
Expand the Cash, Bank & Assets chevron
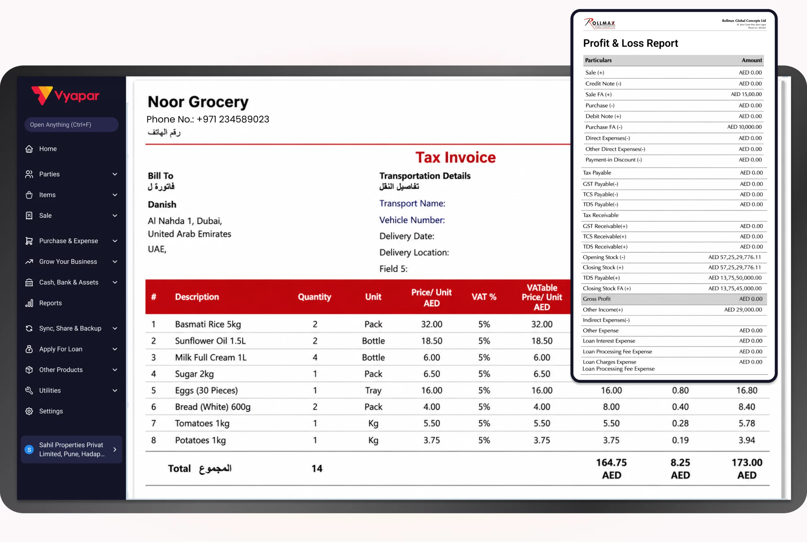point(115,282)
